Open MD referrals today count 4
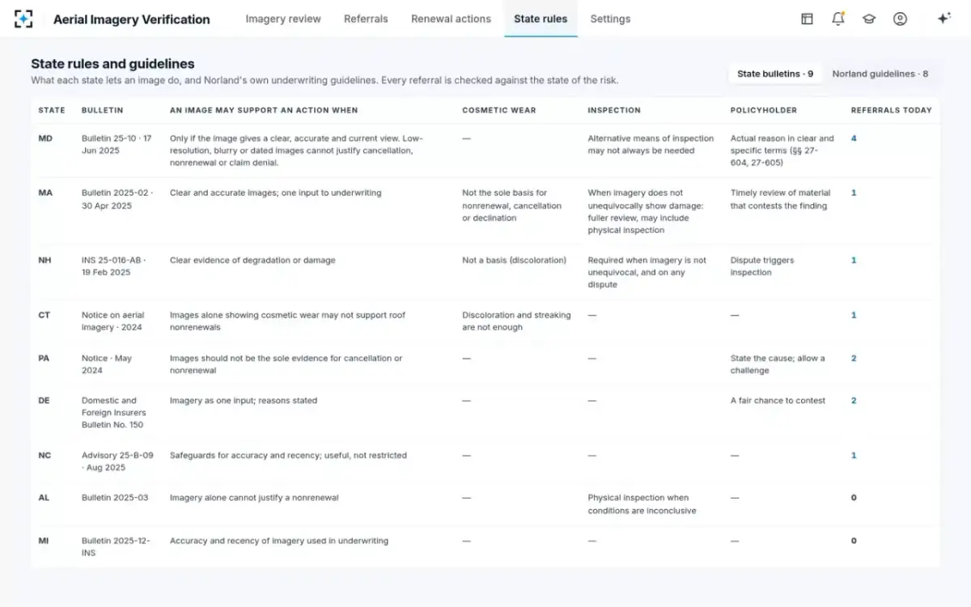This screenshot has height=607, width=971. (854, 138)
